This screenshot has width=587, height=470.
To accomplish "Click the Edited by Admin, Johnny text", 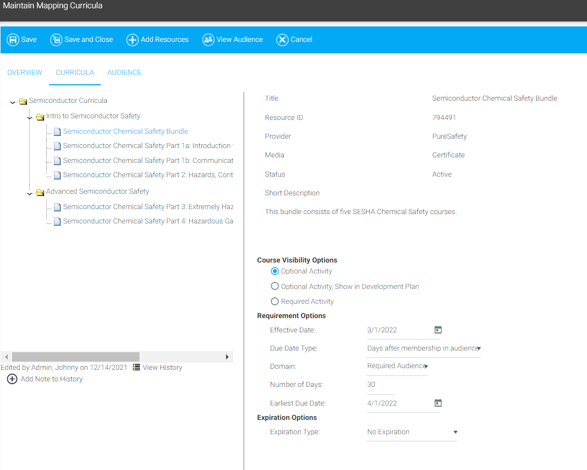I will tap(64, 368).
